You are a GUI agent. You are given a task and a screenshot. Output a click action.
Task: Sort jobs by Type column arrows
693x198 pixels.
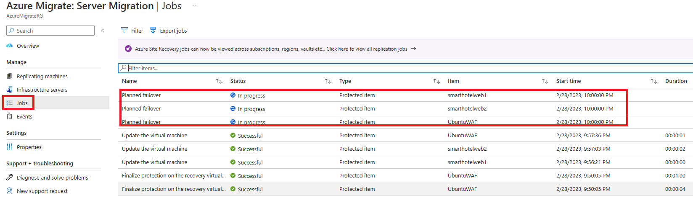pyautogui.click(x=436, y=81)
